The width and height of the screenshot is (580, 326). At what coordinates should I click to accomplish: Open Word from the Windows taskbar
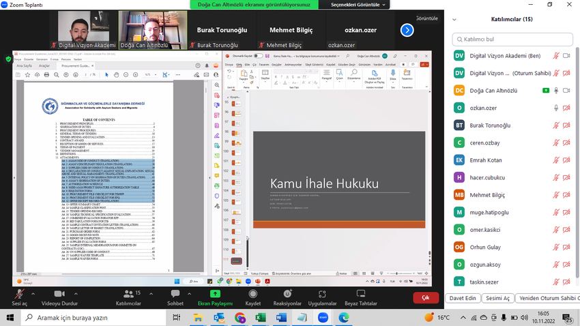281,318
